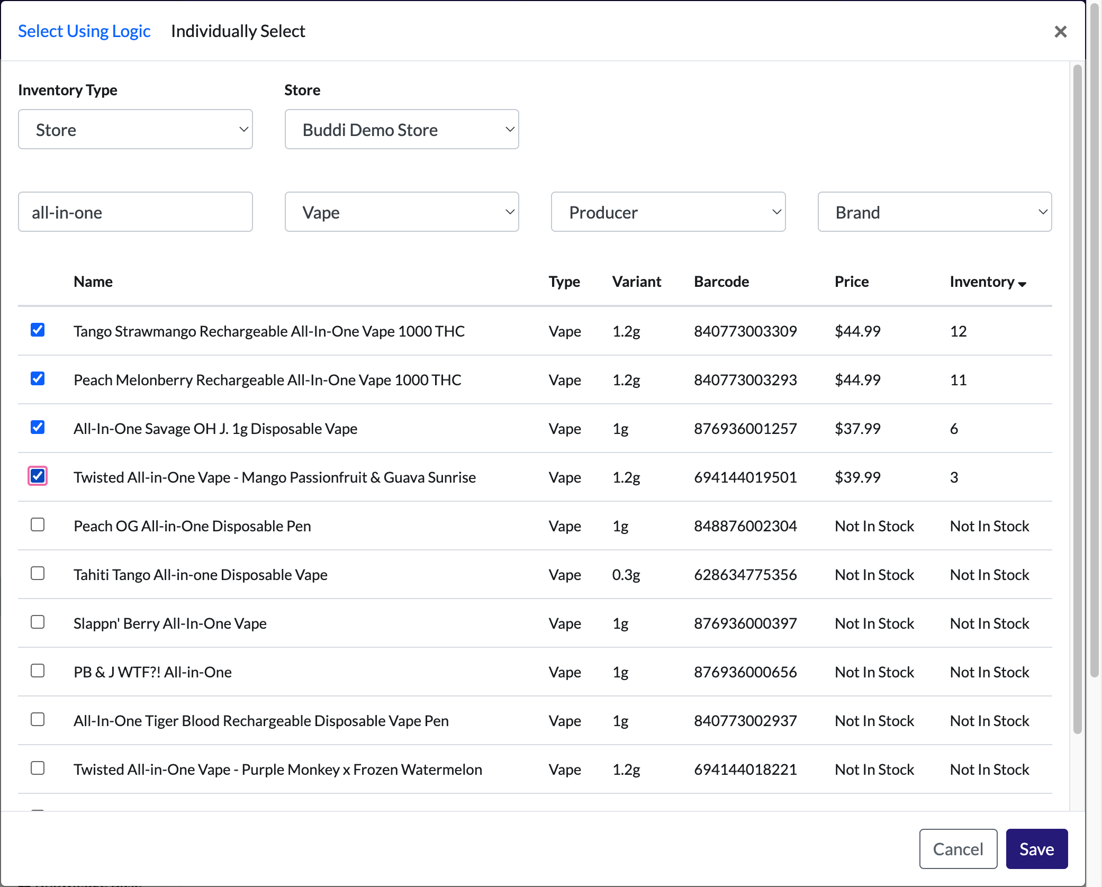Switch to Select Using Logic tab
Screen dimensions: 1102x887
pyautogui.click(x=84, y=31)
